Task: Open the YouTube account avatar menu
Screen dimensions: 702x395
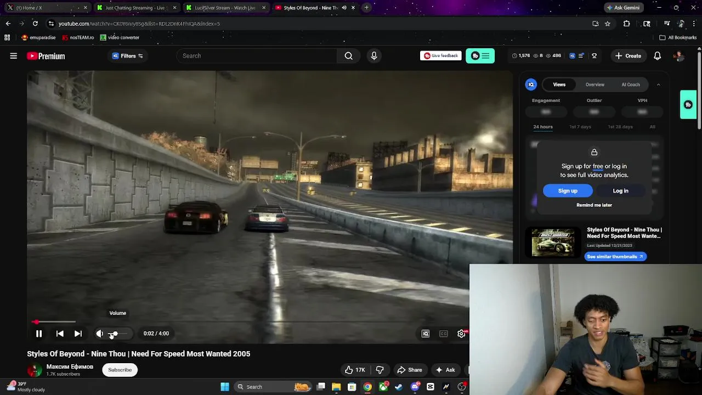Action: [x=678, y=56]
